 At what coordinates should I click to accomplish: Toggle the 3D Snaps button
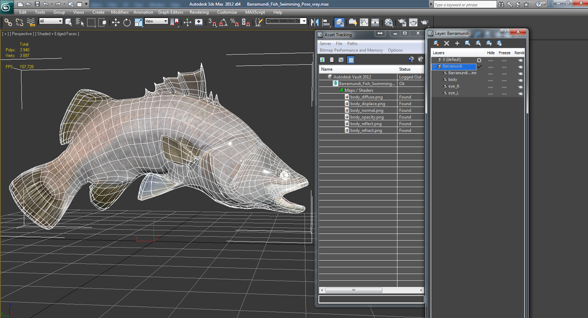(x=212, y=23)
